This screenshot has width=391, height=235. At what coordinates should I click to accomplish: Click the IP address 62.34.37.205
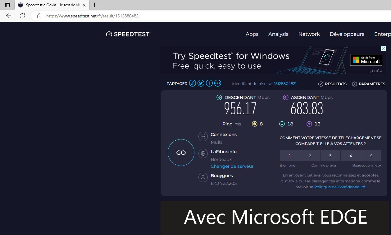tap(224, 183)
